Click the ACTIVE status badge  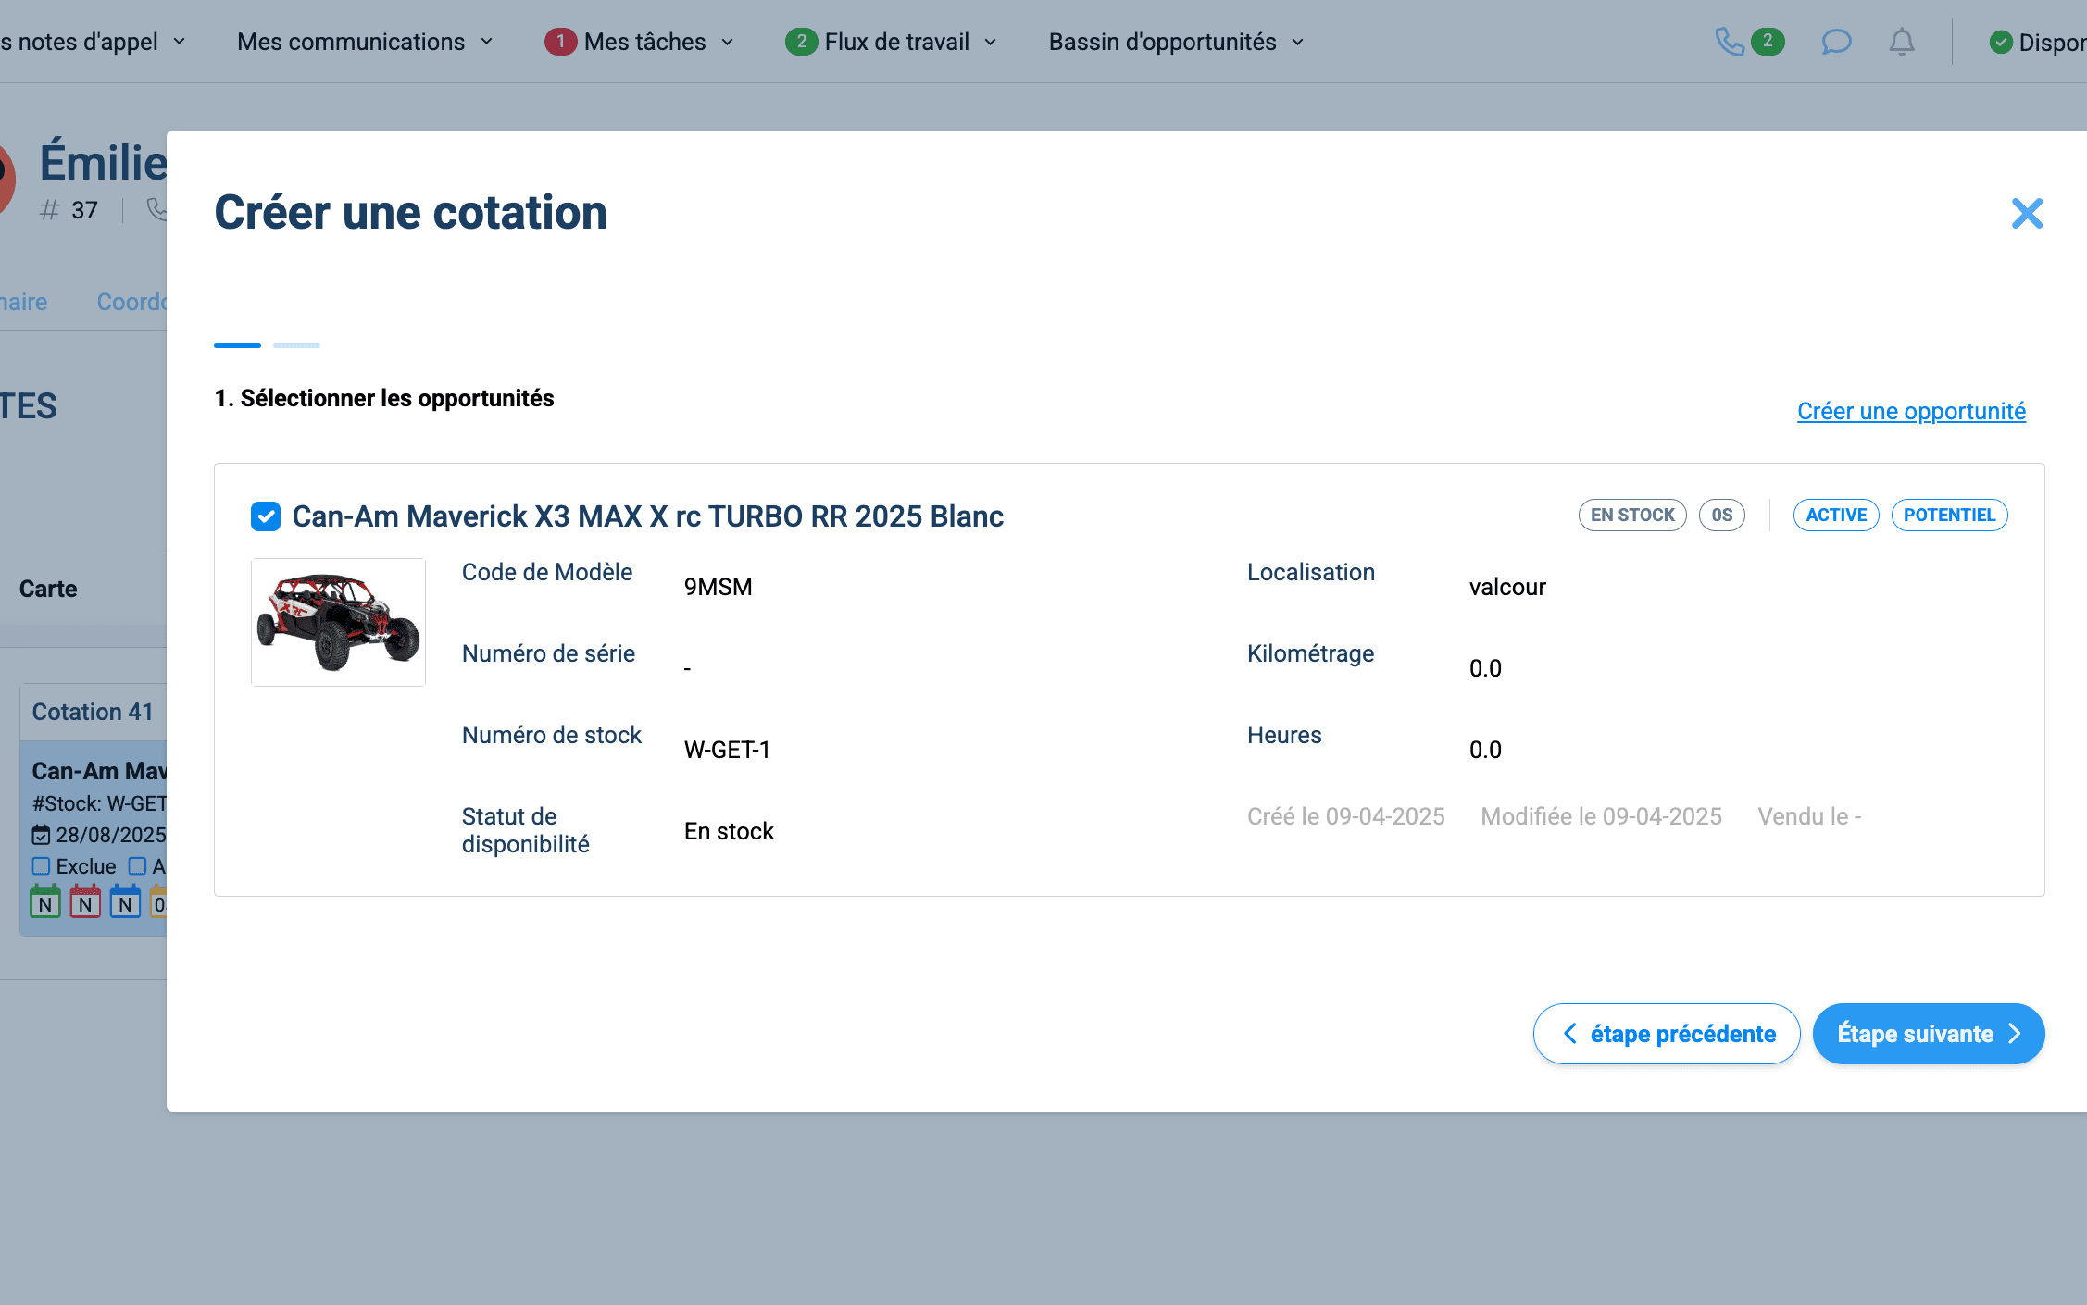(1836, 516)
